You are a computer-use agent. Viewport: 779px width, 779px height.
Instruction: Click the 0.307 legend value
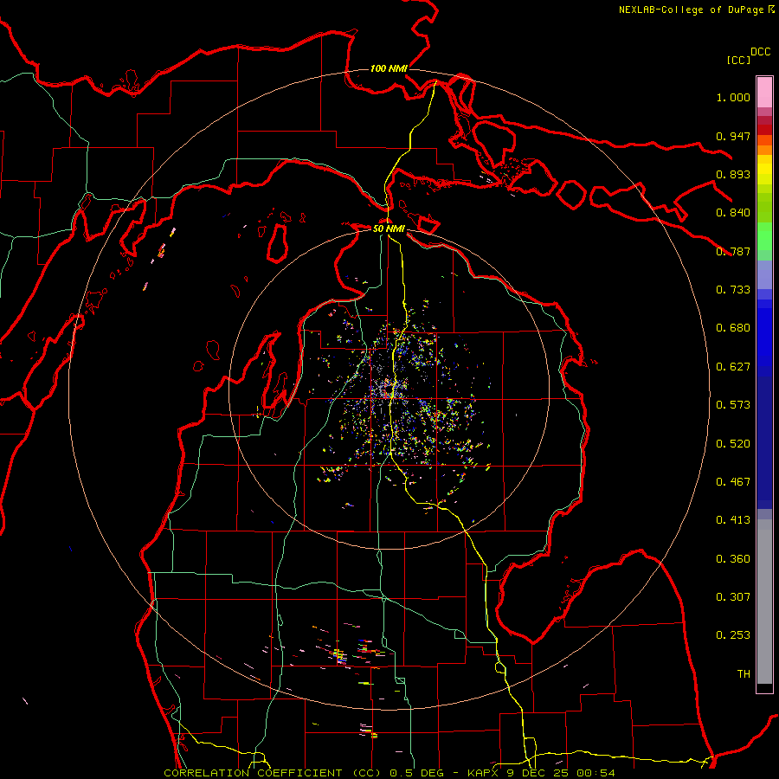click(733, 597)
